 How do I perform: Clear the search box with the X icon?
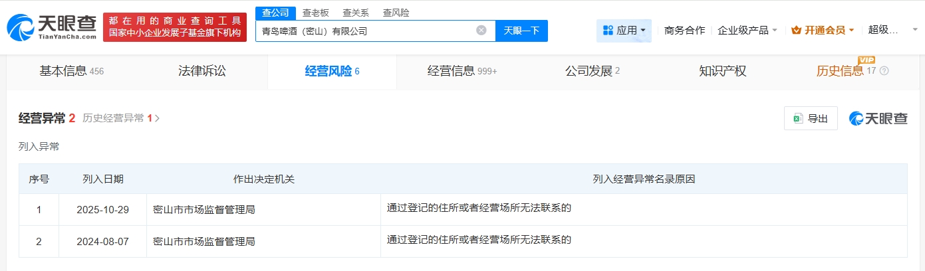coord(481,31)
